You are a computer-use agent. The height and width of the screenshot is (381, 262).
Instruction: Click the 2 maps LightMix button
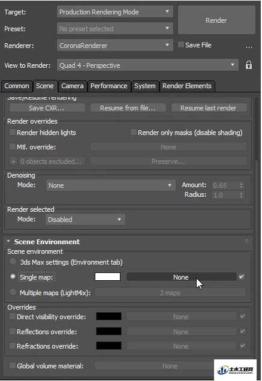point(170,293)
